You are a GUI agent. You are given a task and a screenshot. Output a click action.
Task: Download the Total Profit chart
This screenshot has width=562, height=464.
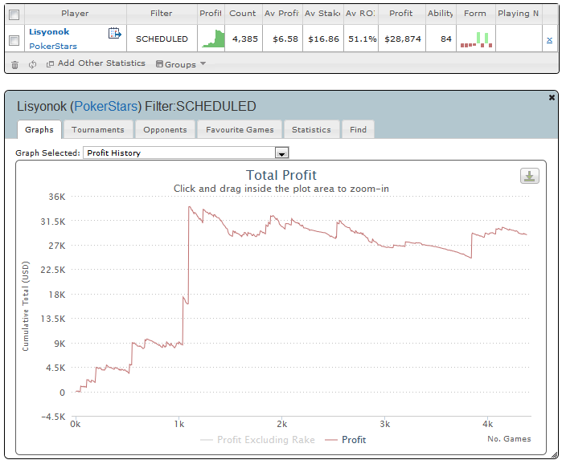529,176
